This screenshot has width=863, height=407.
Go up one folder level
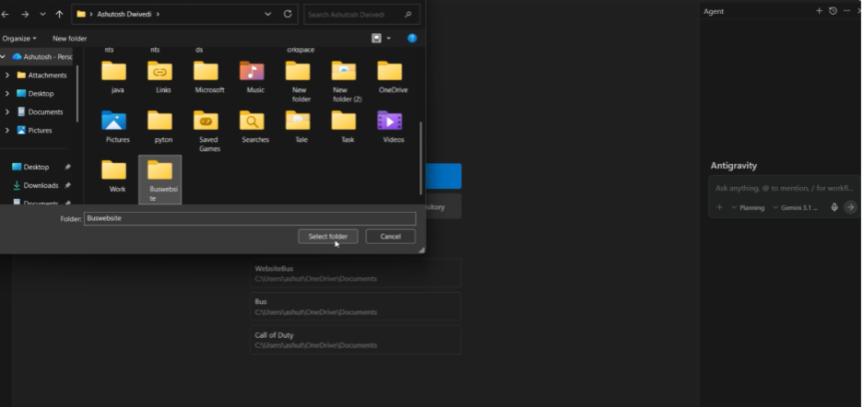click(59, 15)
